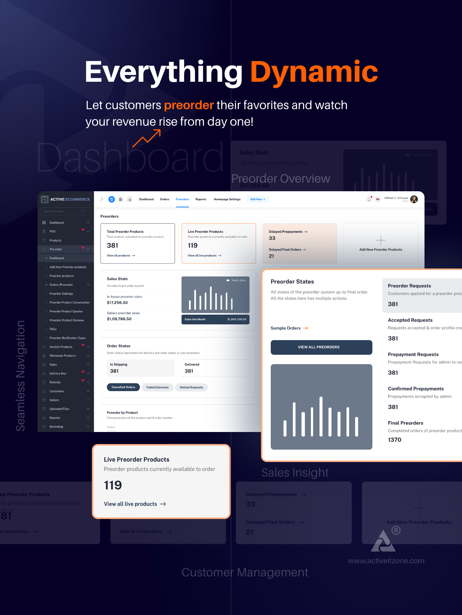Select the Failed Deliveries filter pill

(x=157, y=387)
